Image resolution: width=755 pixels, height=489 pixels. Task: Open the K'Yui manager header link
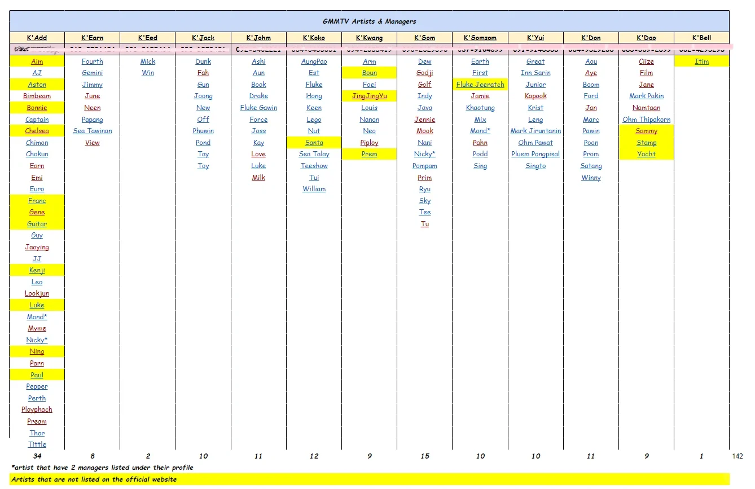tap(535, 38)
